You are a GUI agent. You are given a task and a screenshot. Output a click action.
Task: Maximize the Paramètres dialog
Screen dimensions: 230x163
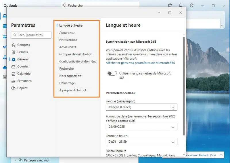(170, 13)
